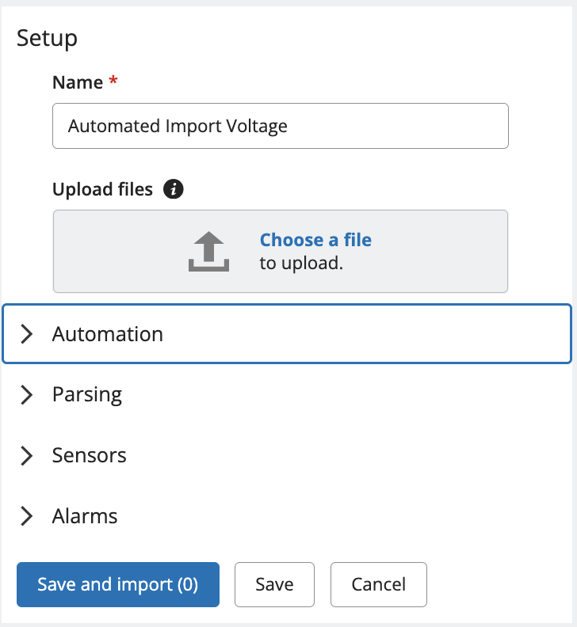Click the chevron beside Parsing
Image resolution: width=577 pixels, height=627 pixels.
click(x=26, y=395)
